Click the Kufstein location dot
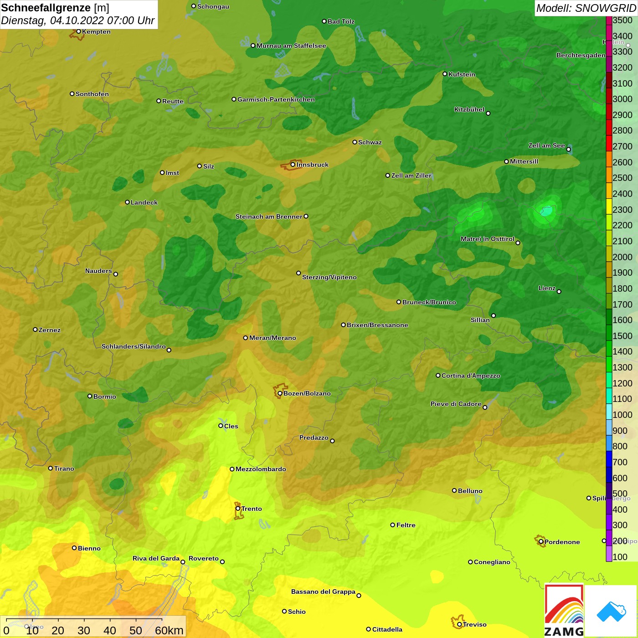Viewport: 638px width, 638px height. [445, 74]
